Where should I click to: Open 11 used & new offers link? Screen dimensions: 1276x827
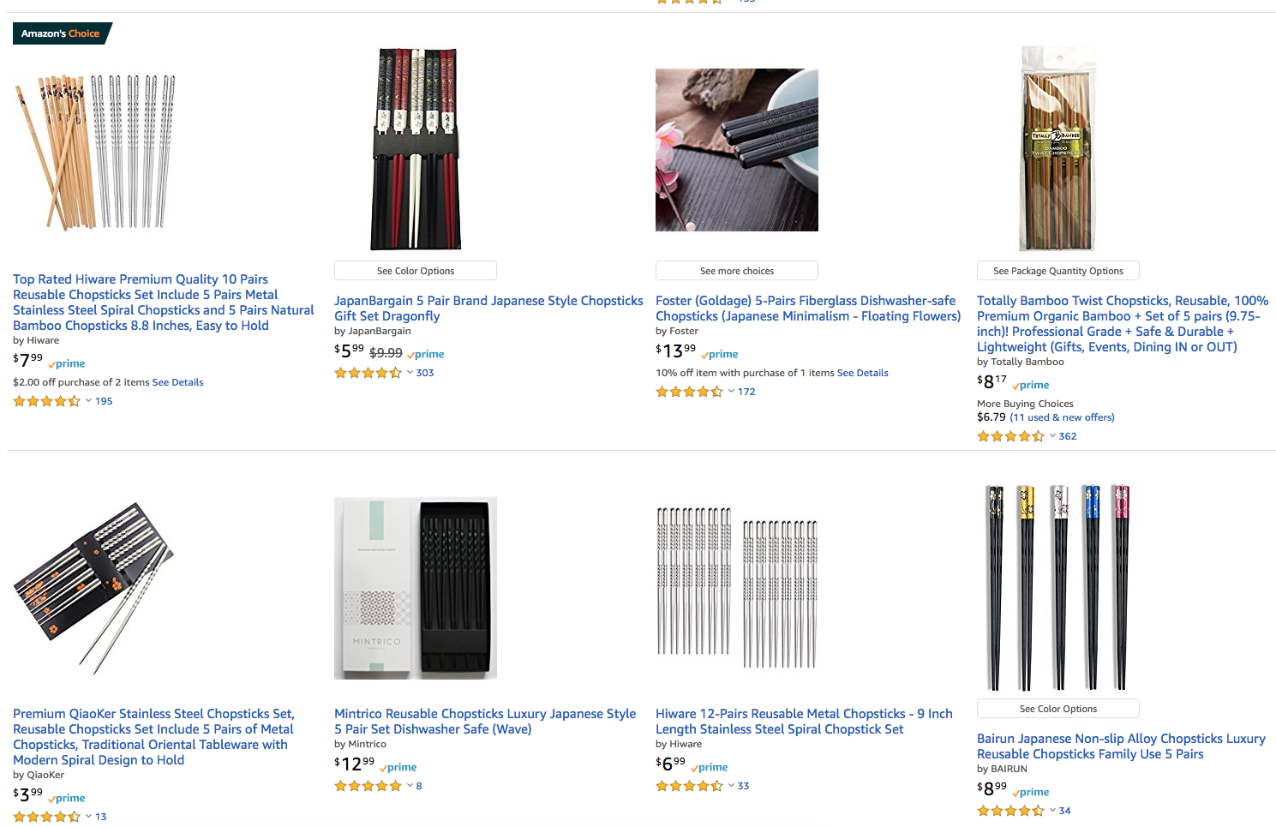coord(1062,417)
